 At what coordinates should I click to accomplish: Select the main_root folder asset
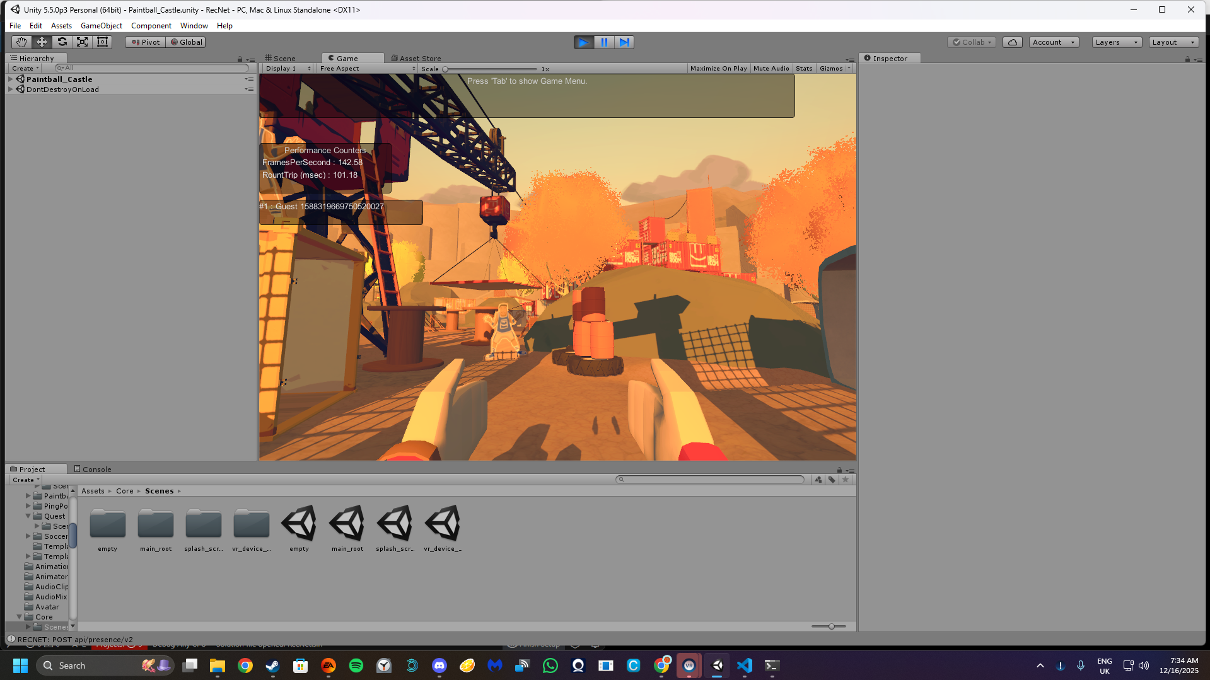(x=156, y=529)
